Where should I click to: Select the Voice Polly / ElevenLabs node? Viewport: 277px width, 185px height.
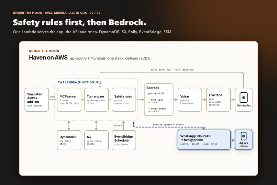click(190, 100)
